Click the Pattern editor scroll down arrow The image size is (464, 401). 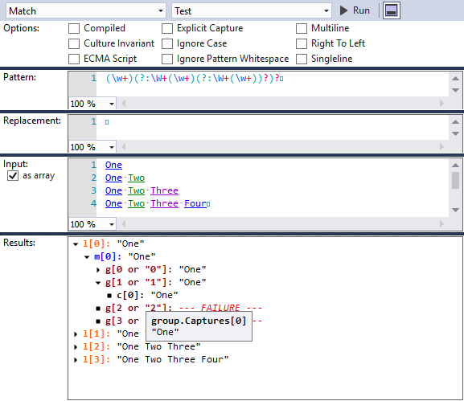pyautogui.click(x=455, y=90)
